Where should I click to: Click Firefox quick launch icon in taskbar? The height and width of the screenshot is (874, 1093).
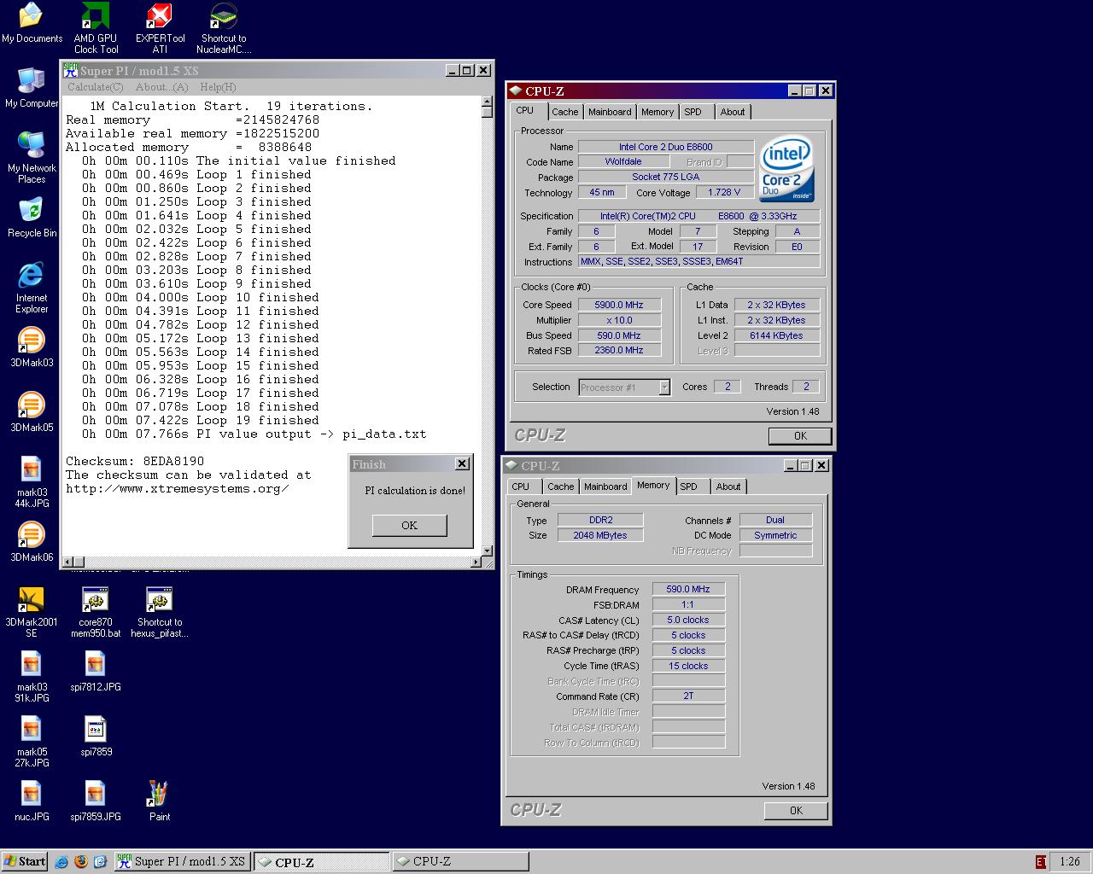pos(81,861)
